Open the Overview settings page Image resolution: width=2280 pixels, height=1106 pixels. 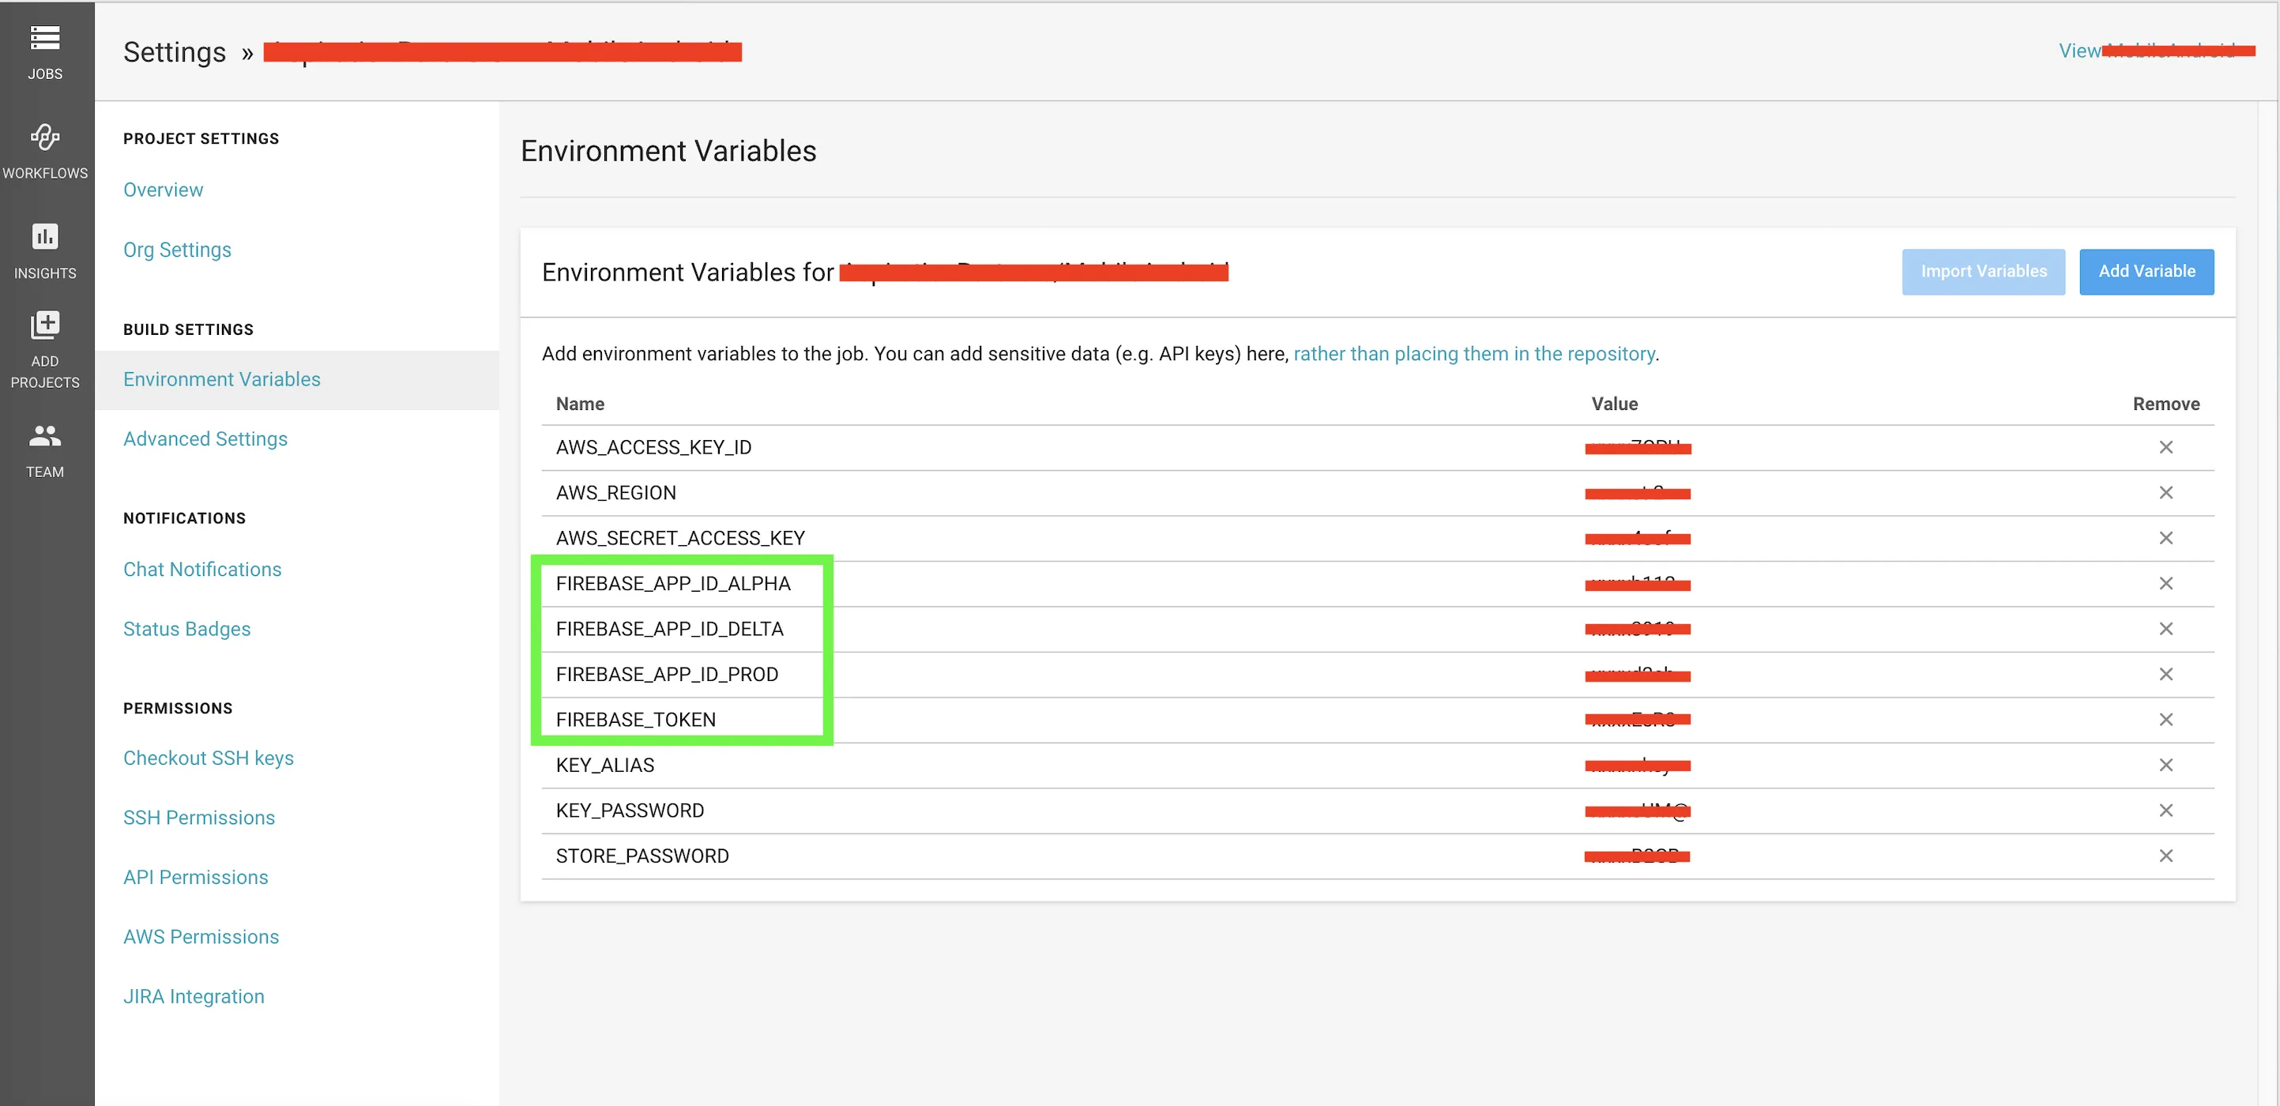click(x=163, y=190)
